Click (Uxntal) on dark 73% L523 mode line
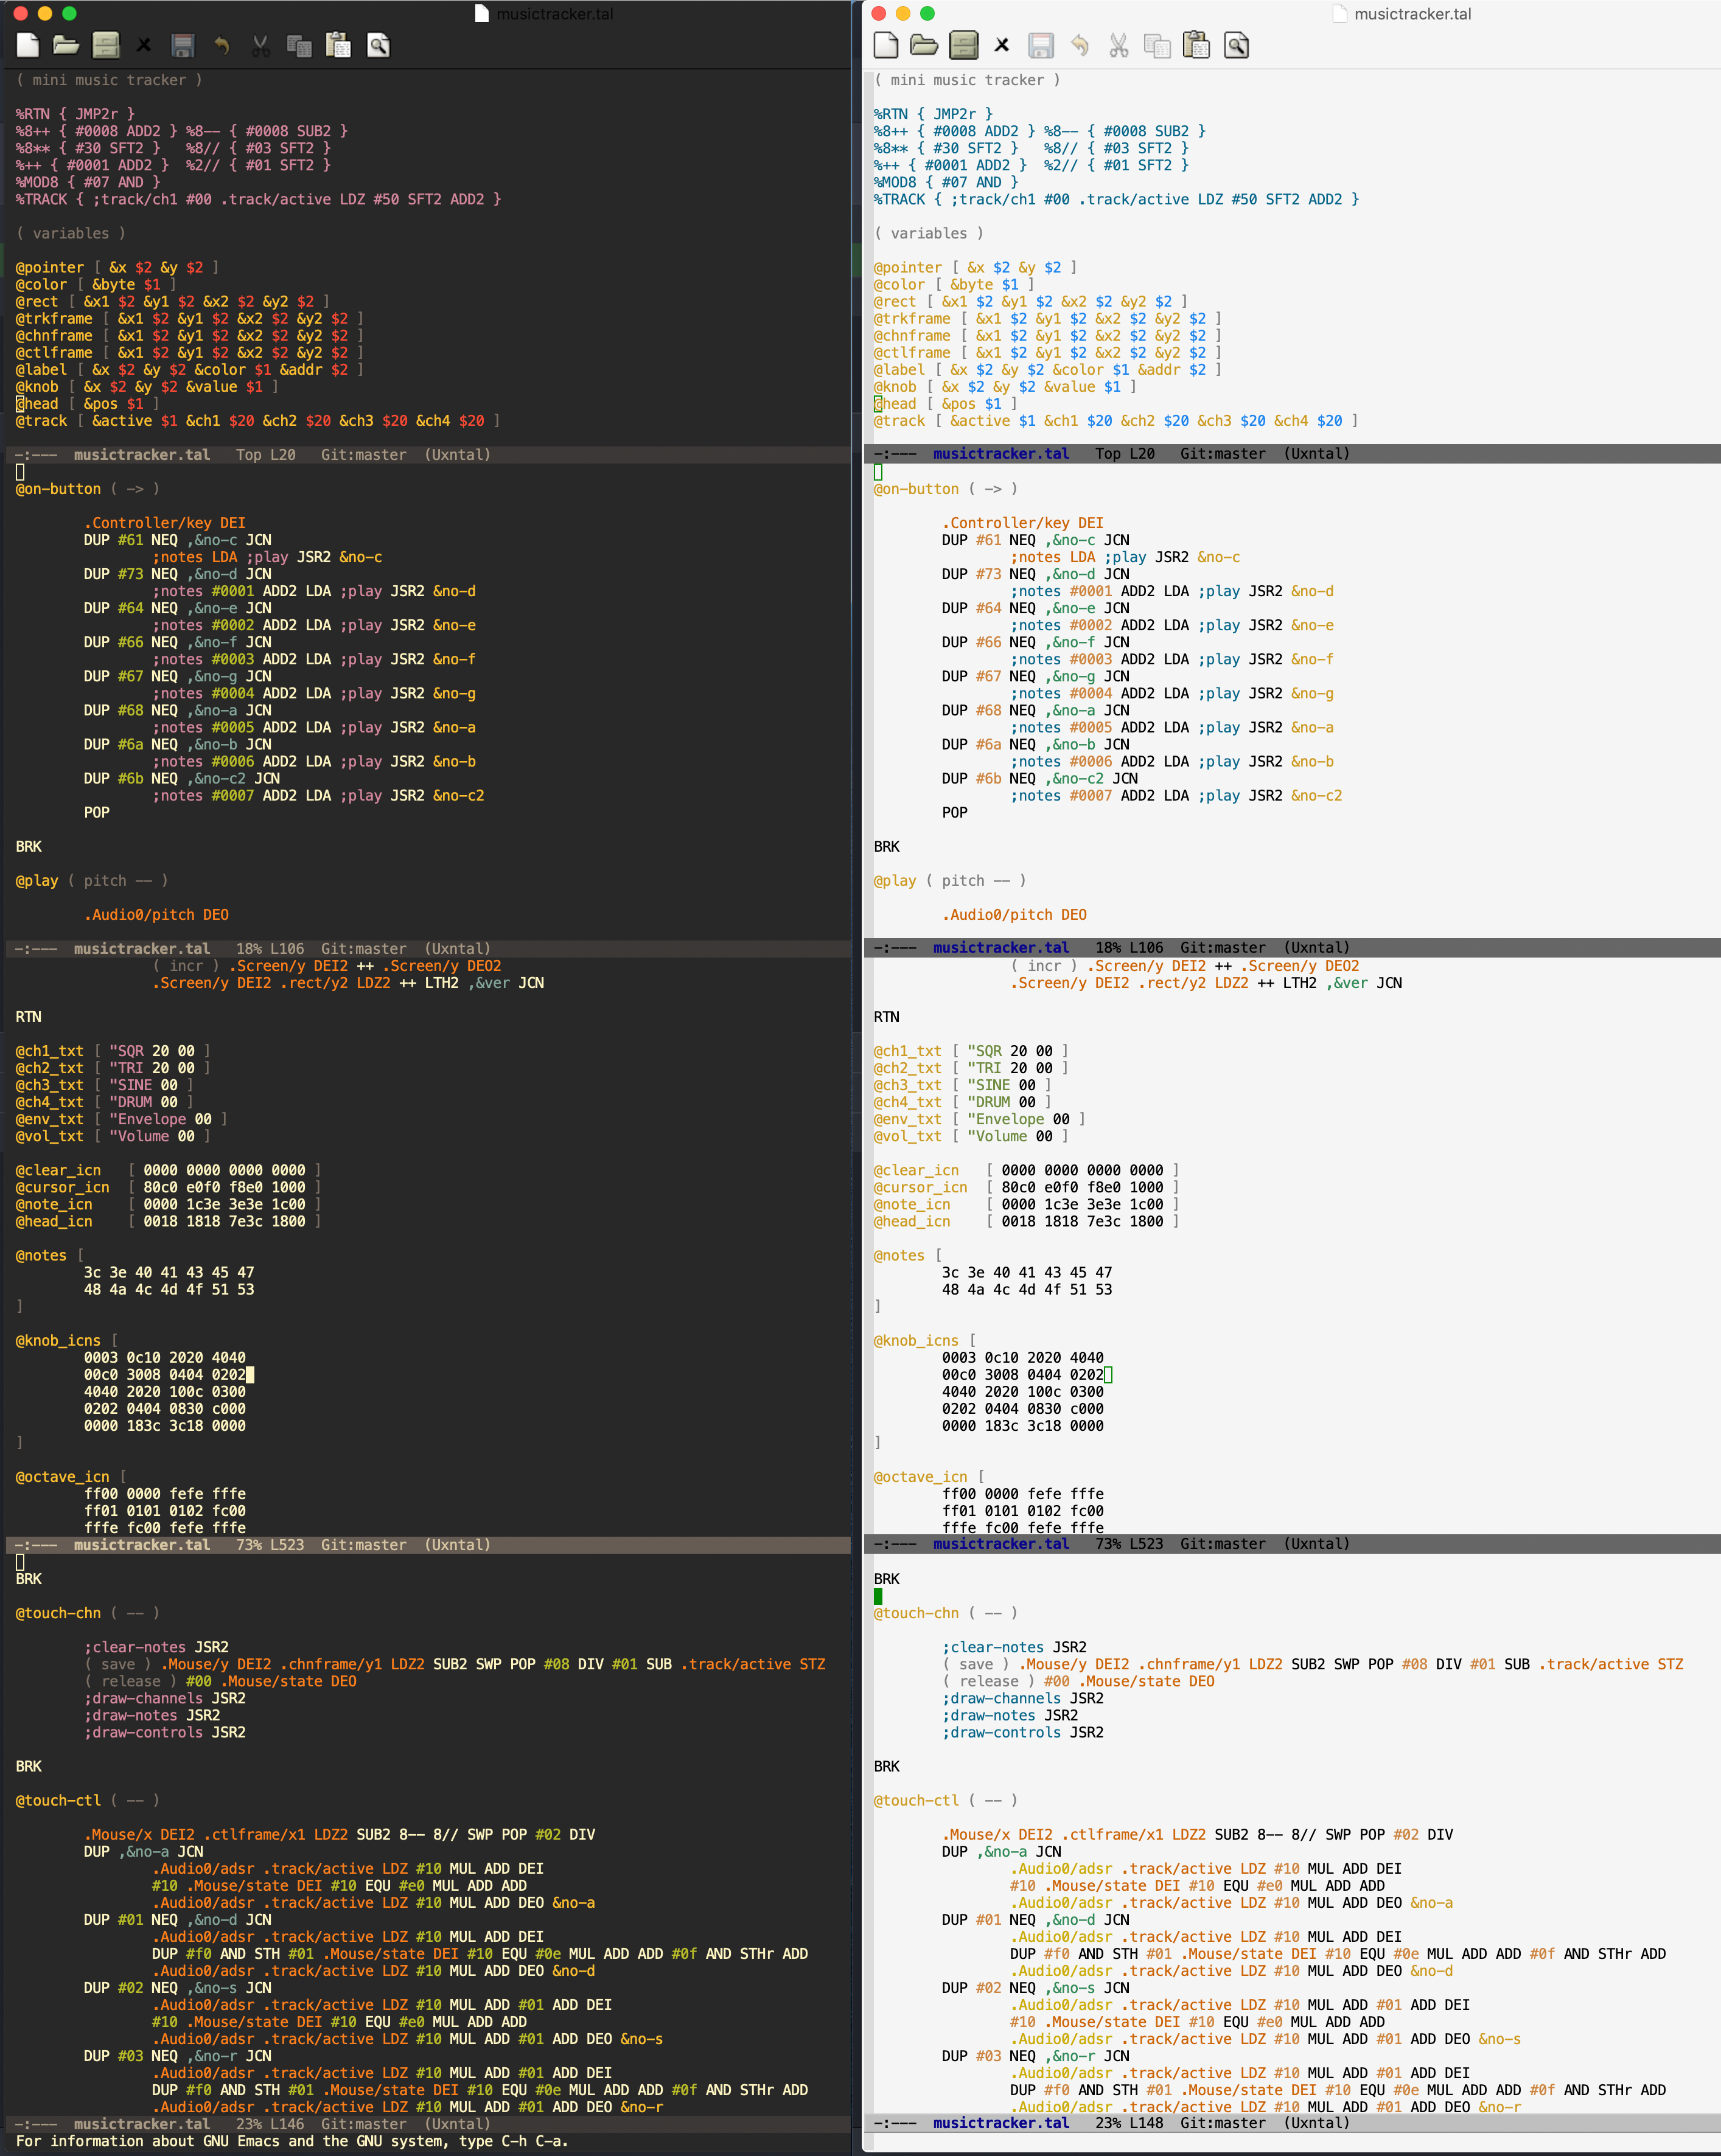This screenshot has height=2156, width=1721. tap(457, 1545)
